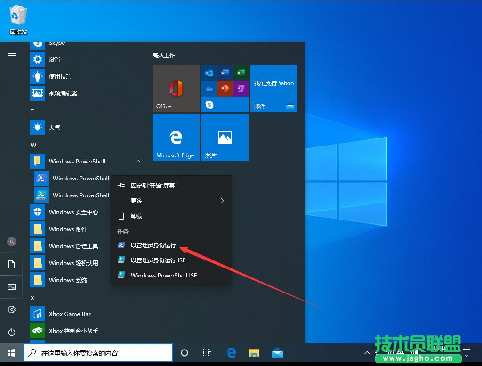
Task: Toggle the hamburger menu in Start
Action: pos(12,56)
